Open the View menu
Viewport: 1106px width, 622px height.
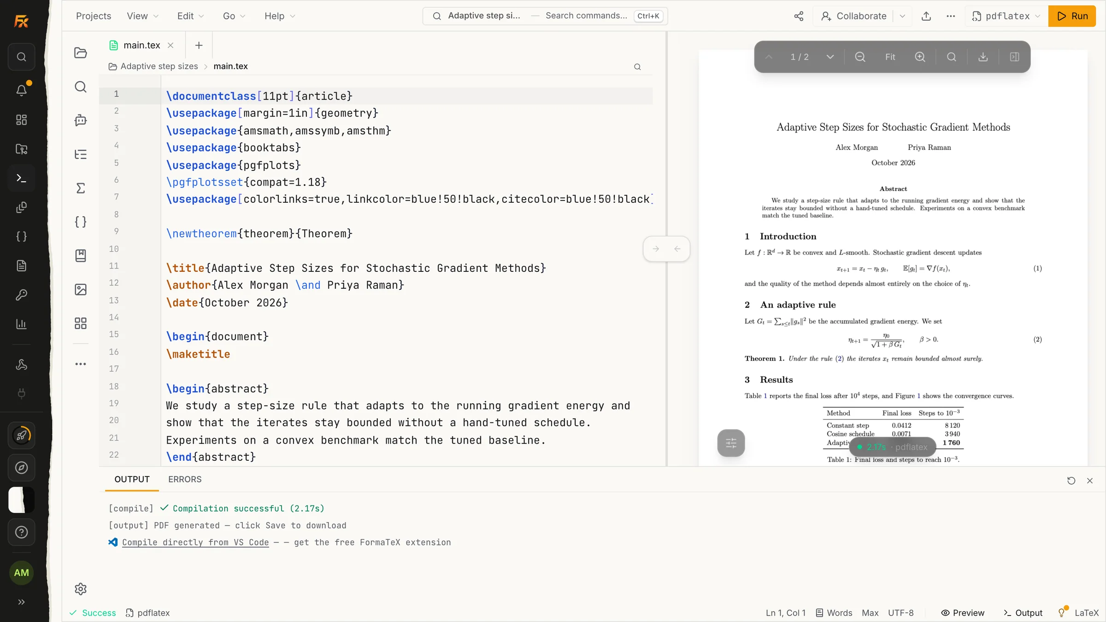[x=142, y=16]
